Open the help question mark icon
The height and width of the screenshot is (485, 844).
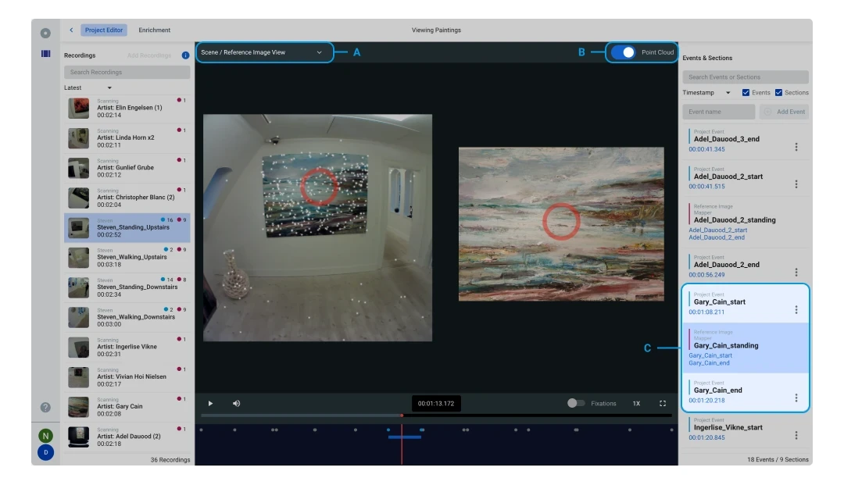pos(46,408)
